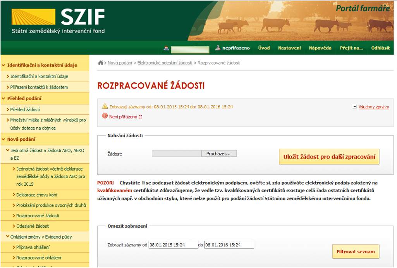Click the Filtrovat seznam button
Screen dimensions: 397x268
(x=356, y=252)
